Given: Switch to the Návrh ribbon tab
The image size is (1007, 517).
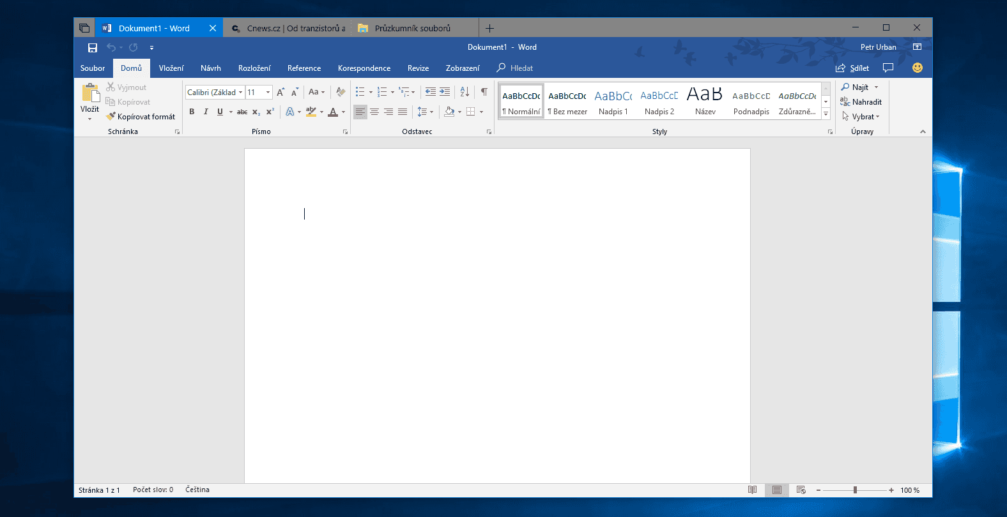Looking at the screenshot, I should (x=211, y=68).
